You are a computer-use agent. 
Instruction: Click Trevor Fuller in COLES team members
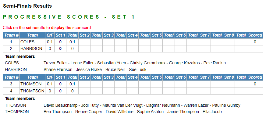point(55,63)
